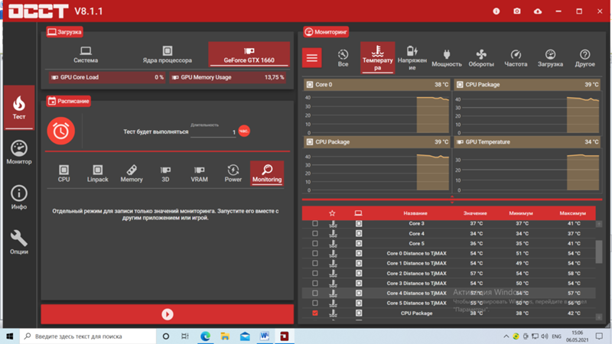Sort table by Минимум column
The height and width of the screenshot is (344, 612).
(x=521, y=213)
